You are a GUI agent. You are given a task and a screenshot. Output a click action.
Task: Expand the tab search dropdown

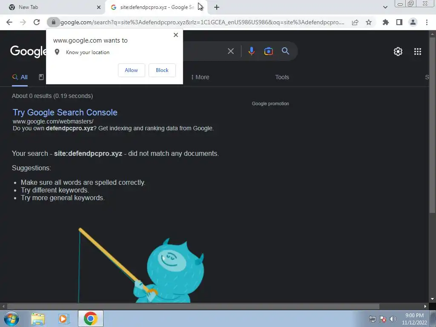click(x=385, y=7)
